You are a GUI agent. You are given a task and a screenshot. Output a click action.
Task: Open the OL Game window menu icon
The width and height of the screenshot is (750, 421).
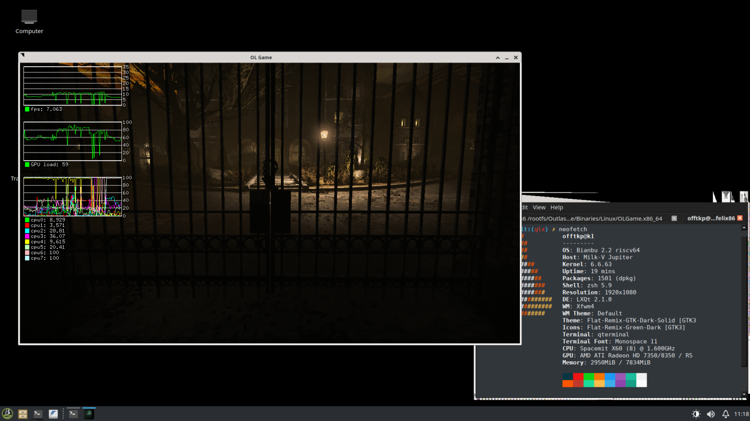pos(22,55)
